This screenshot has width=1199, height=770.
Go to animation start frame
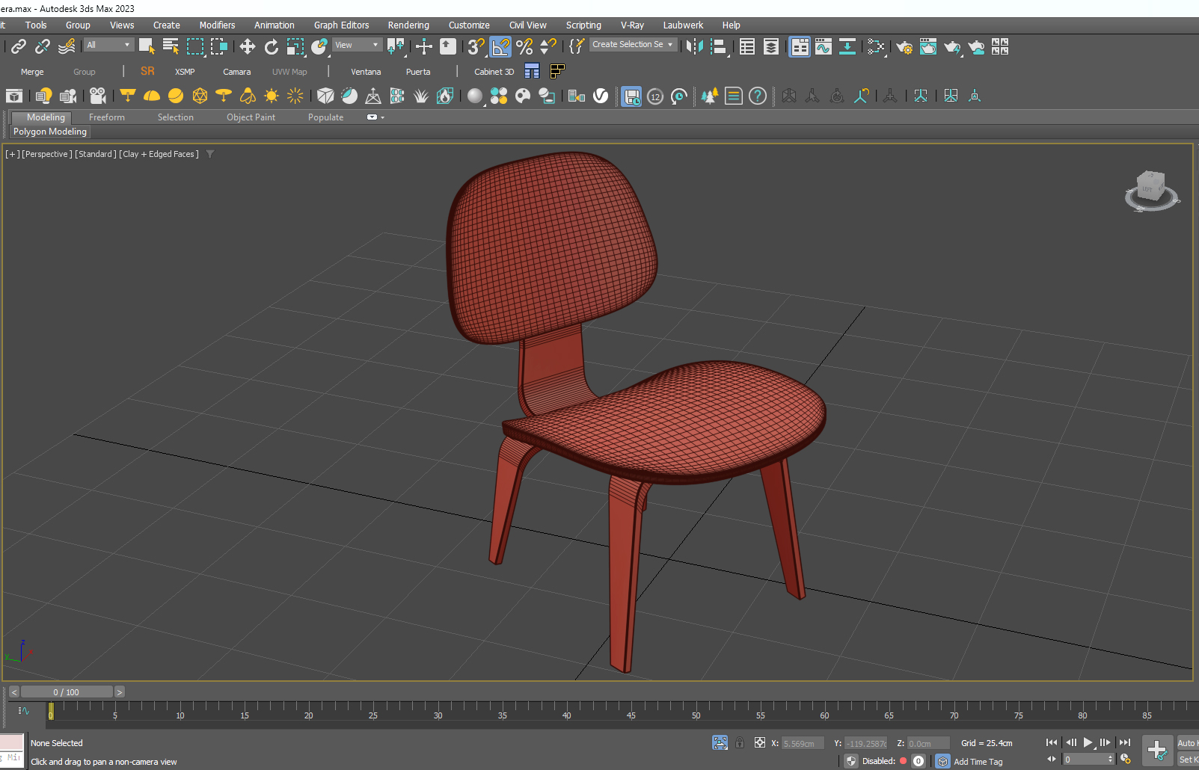pos(1052,742)
